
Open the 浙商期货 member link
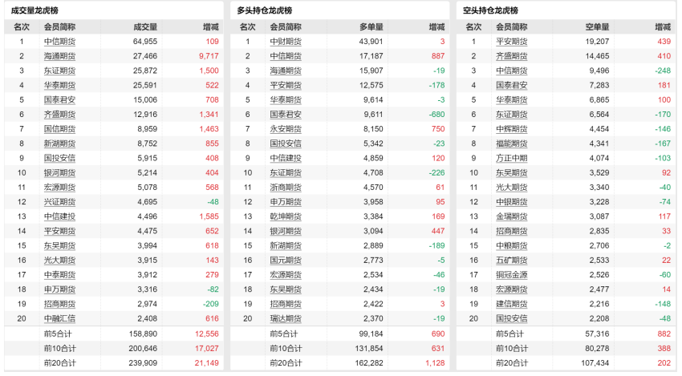click(x=286, y=188)
